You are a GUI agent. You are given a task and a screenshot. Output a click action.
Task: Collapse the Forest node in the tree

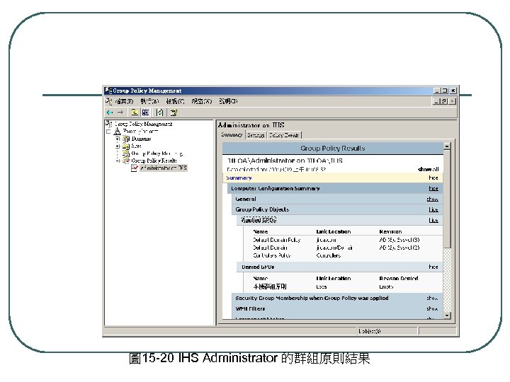(108, 132)
